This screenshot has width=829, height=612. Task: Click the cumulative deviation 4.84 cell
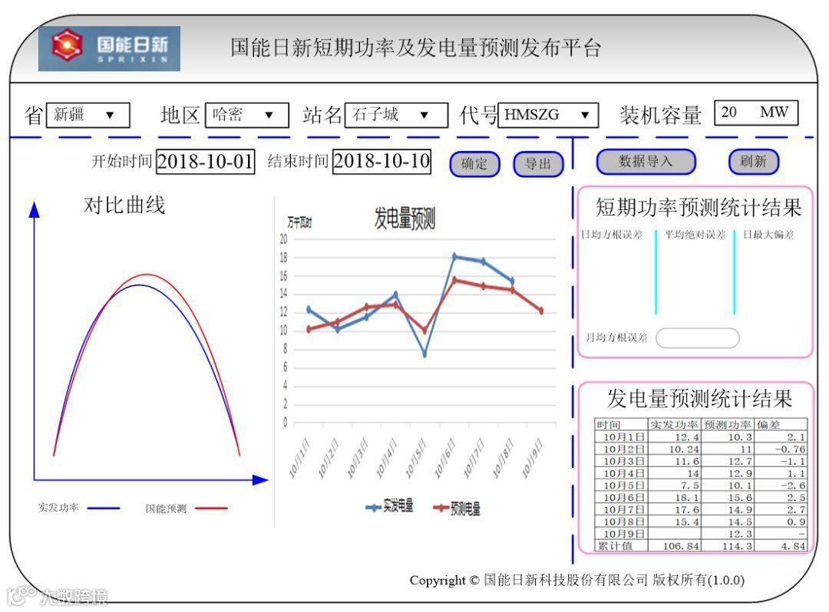click(x=781, y=546)
